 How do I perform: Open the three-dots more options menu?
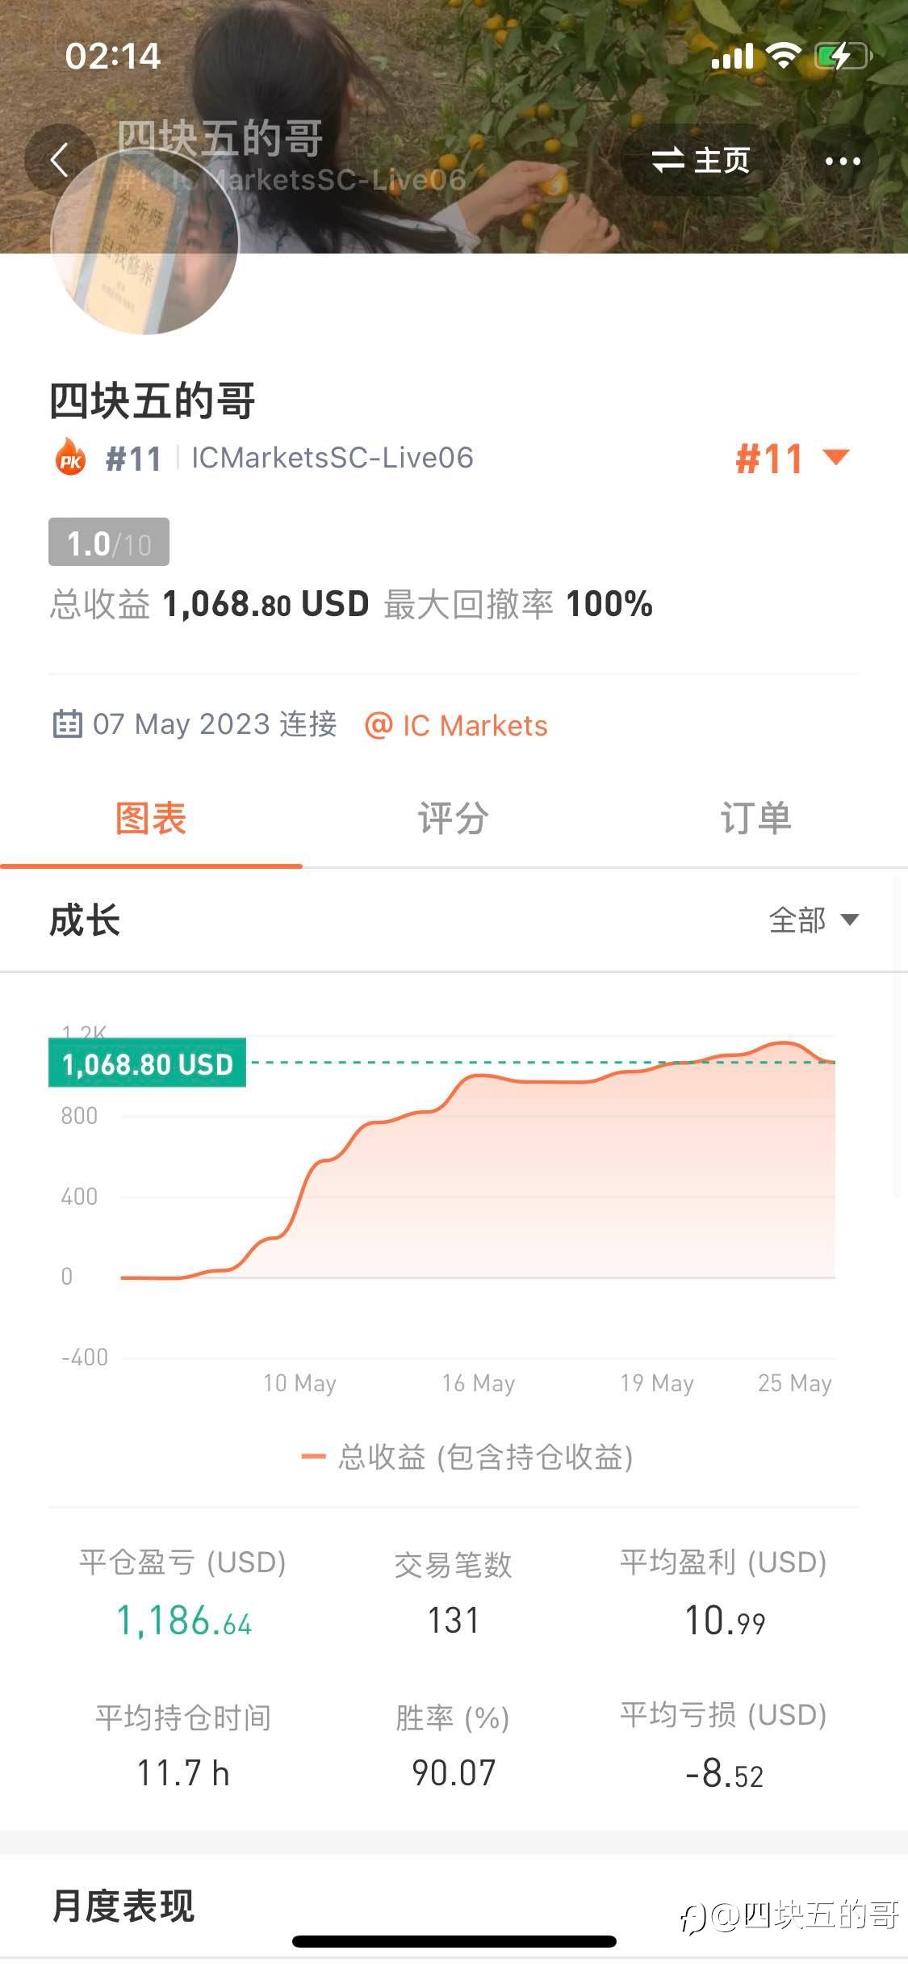coord(843,161)
